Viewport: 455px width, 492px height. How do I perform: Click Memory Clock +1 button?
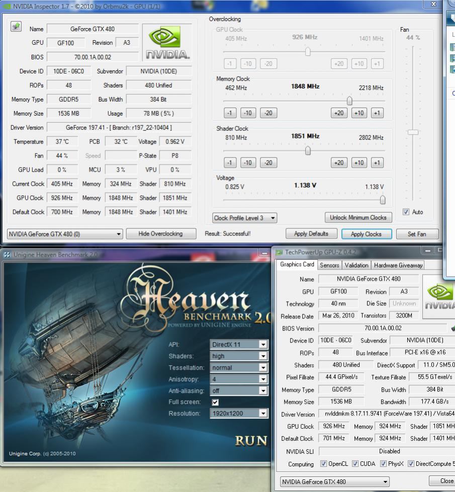click(377, 113)
